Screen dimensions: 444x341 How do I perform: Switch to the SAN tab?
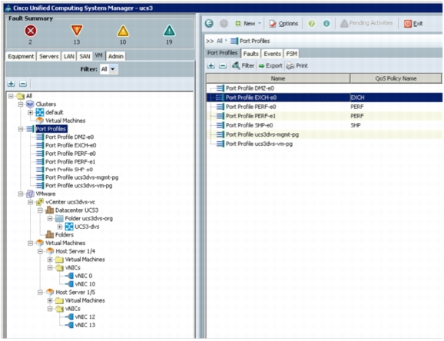84,56
